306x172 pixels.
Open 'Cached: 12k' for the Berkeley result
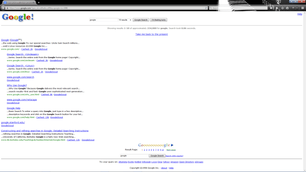[x=73, y=140]
